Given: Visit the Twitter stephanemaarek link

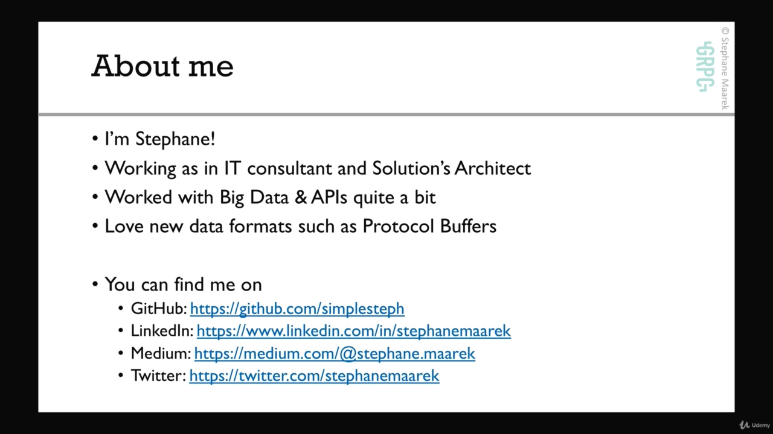Looking at the screenshot, I should [x=314, y=376].
